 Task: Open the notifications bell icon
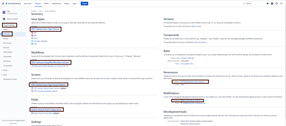(268, 3)
